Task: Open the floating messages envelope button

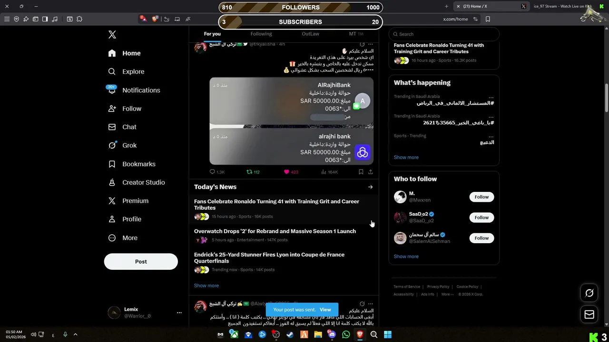Action: point(589,314)
